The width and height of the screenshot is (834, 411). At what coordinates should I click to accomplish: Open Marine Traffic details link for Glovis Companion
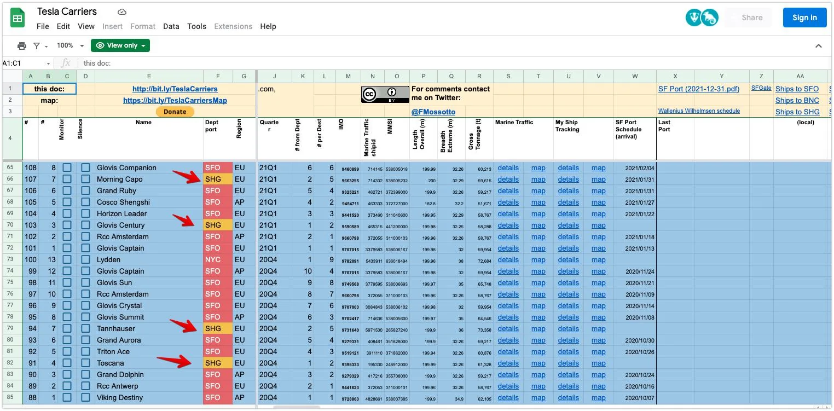pos(508,168)
